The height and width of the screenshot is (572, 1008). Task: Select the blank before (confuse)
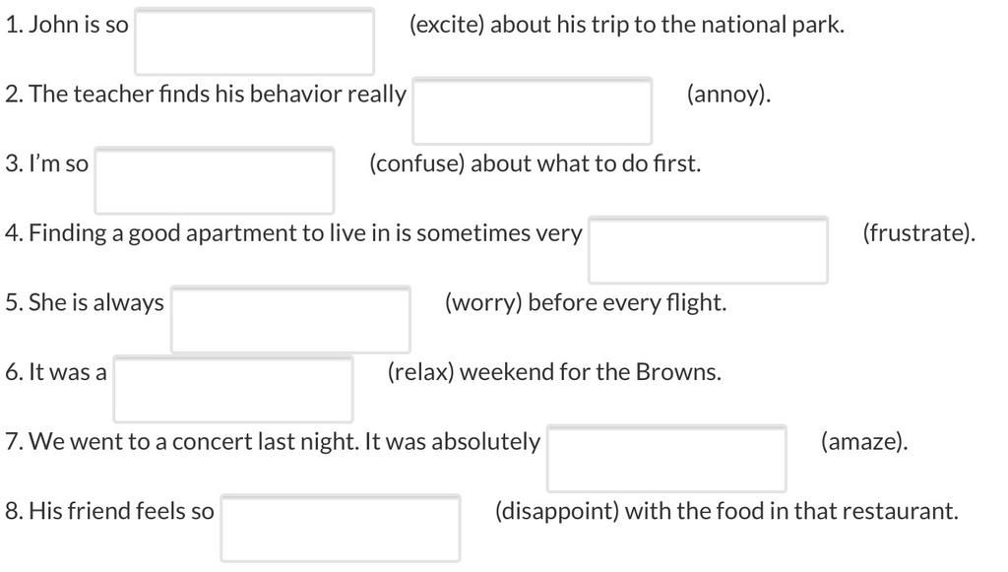click(215, 180)
